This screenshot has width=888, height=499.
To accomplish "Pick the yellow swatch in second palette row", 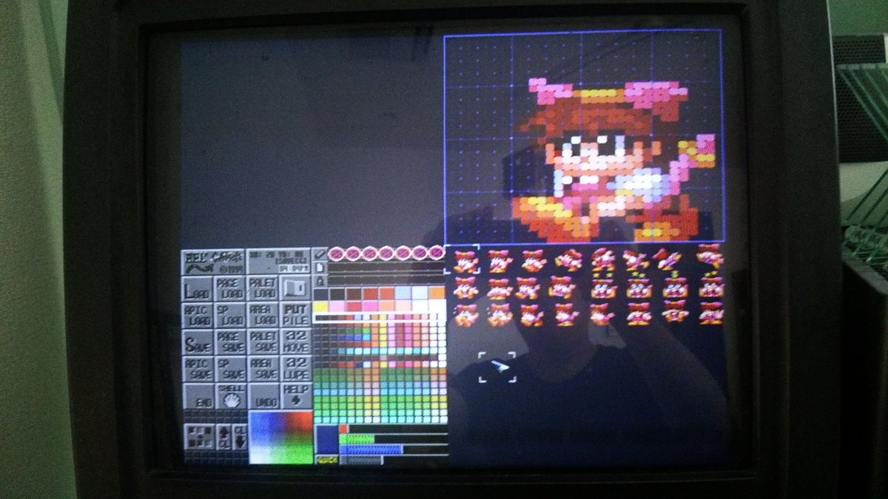I will (x=320, y=306).
